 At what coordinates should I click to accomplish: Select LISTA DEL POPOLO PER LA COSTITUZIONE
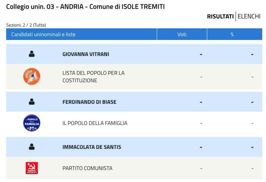(x=93, y=77)
